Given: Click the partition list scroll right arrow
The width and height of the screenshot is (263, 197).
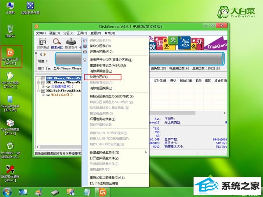Looking at the screenshot, I should (225, 113).
